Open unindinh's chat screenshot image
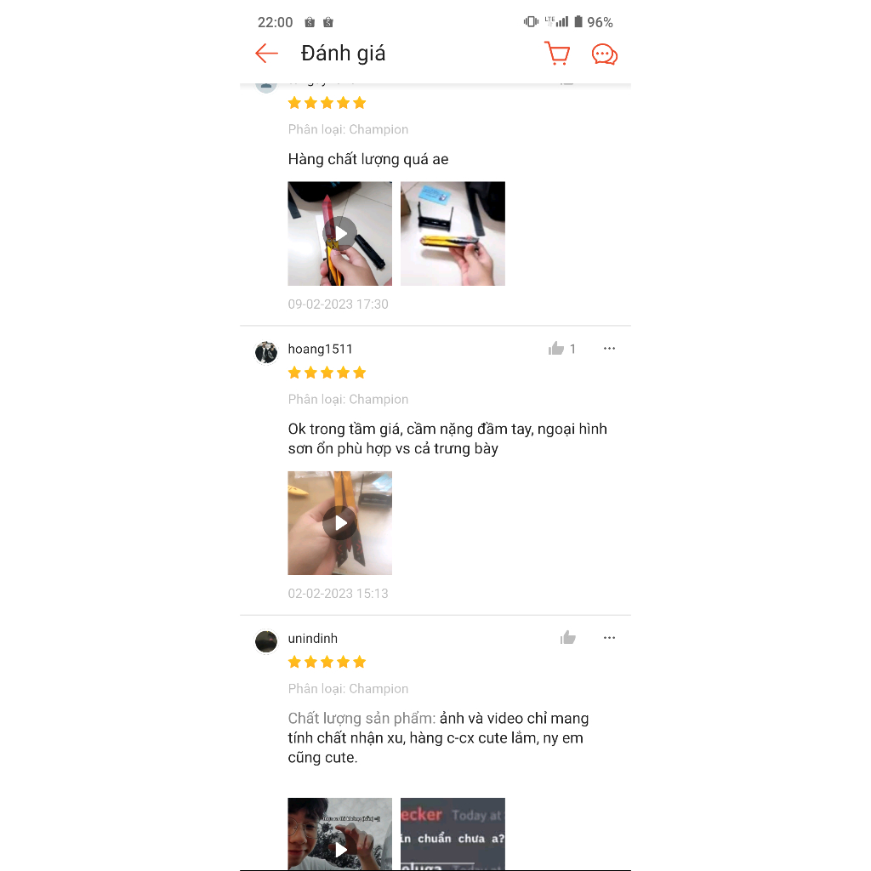 coord(453,834)
